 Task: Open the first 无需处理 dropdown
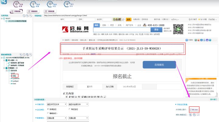[x=57, y=118]
